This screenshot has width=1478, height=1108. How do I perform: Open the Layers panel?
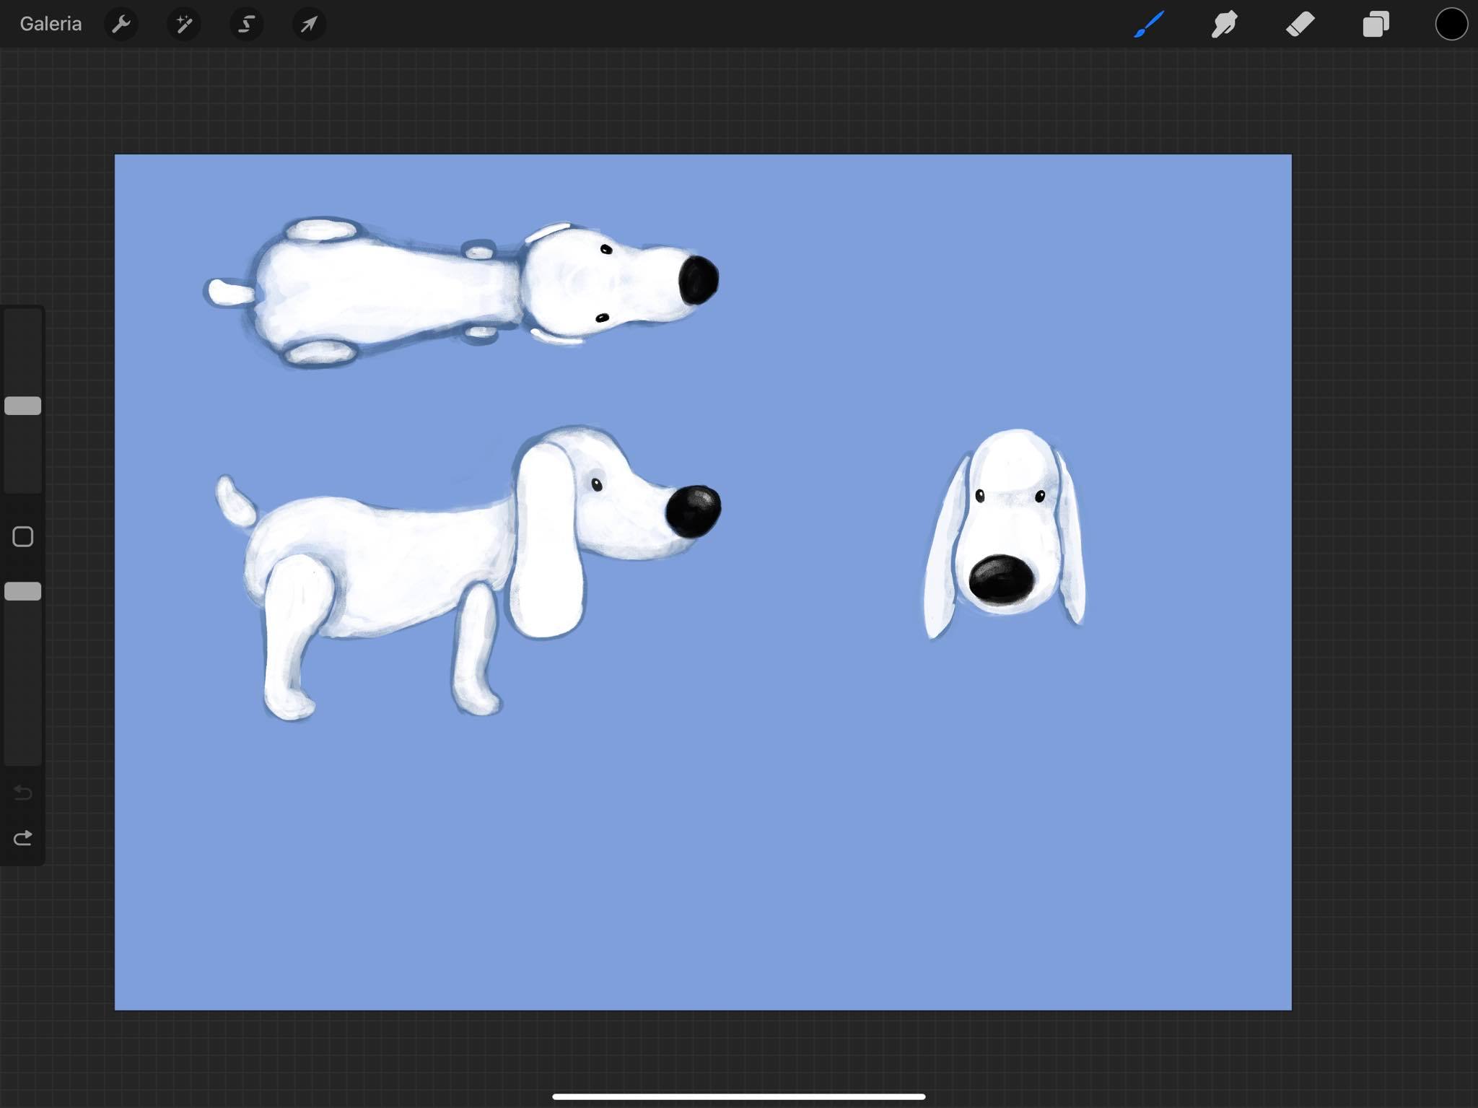point(1376,25)
